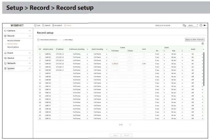
Task: Click the date and time display
Action: (163, 25)
